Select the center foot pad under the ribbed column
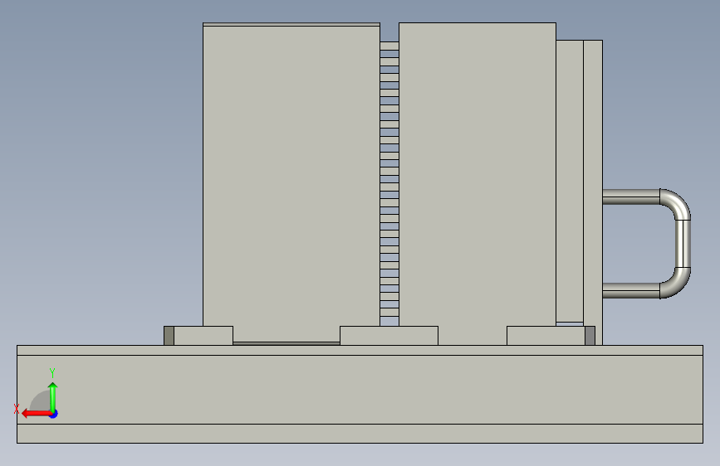720x466 pixels. [389, 336]
